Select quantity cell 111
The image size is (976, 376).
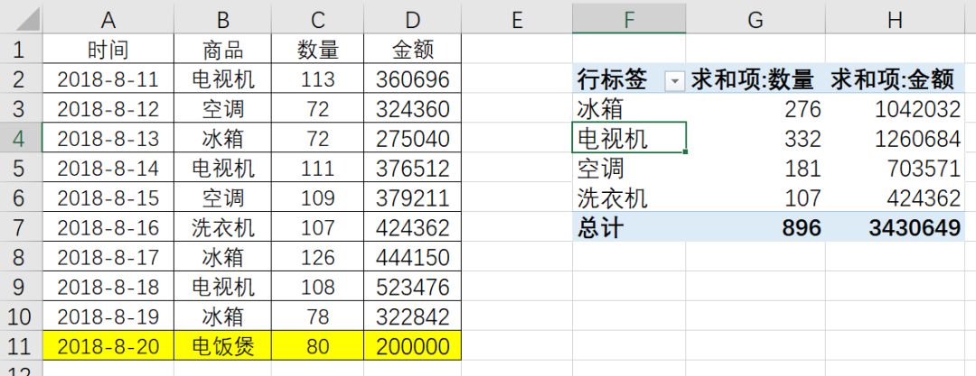click(x=317, y=168)
